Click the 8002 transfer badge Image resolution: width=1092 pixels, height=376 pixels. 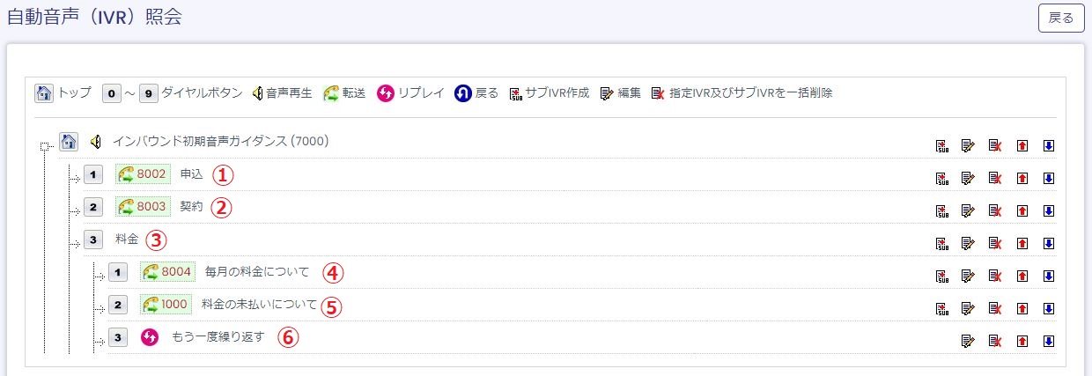(143, 174)
